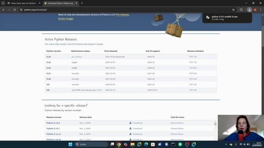Open Google Chrome in the taskbar
The width and height of the screenshot is (264, 148).
tap(119, 144)
